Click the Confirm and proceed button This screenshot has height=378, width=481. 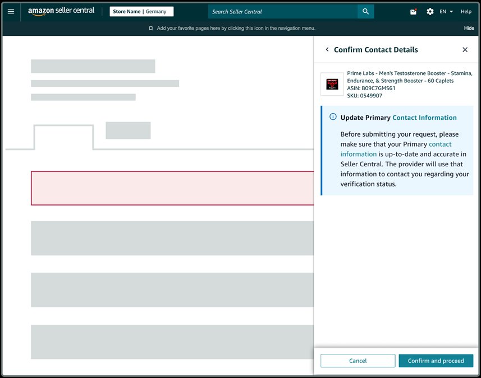(436, 361)
